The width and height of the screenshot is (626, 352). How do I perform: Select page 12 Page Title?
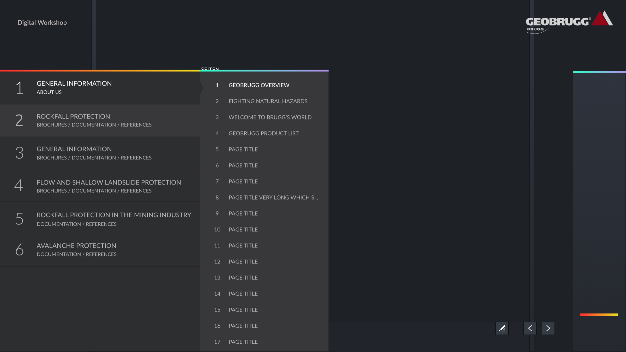point(264,262)
